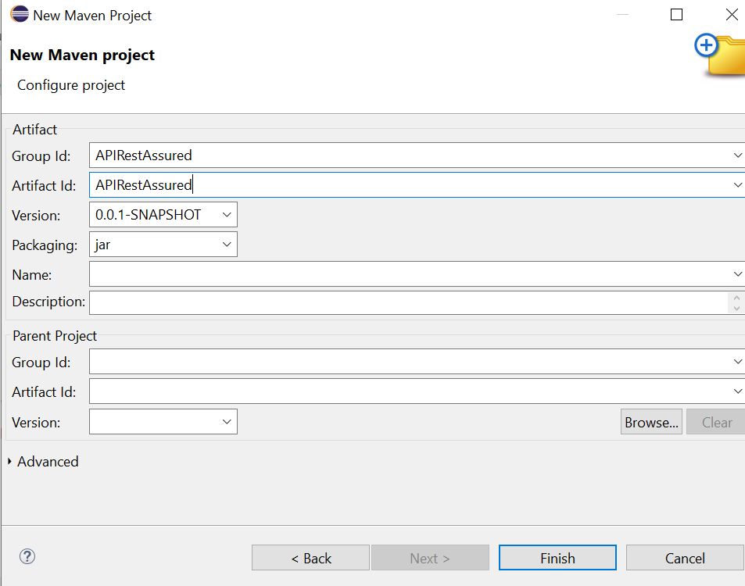Image resolution: width=745 pixels, height=586 pixels.
Task: Click the help question mark icon
Action: 27,556
